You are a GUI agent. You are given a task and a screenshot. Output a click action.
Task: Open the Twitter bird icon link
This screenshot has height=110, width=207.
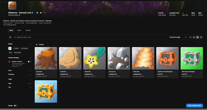pos(41,13)
